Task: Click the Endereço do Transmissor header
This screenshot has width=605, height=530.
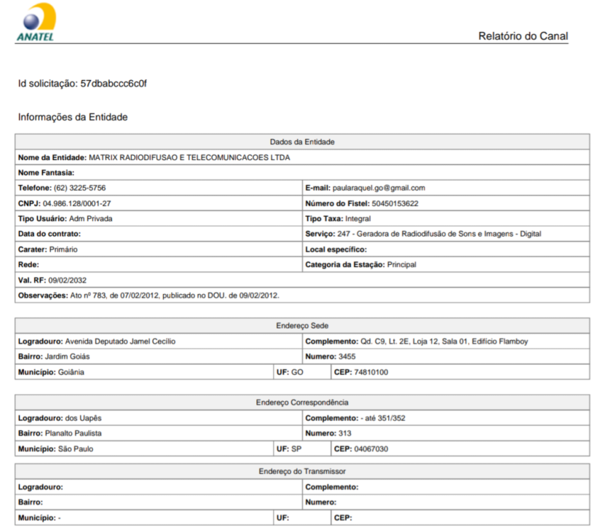Action: [x=302, y=471]
